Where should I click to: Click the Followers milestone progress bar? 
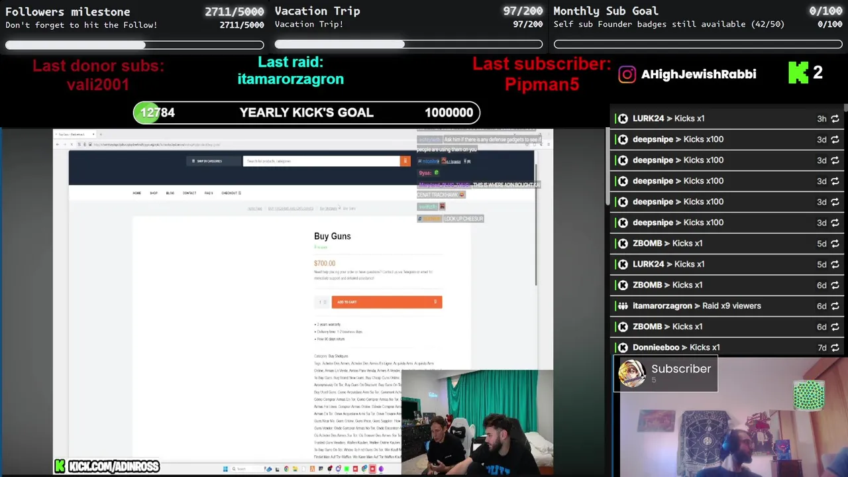134,45
